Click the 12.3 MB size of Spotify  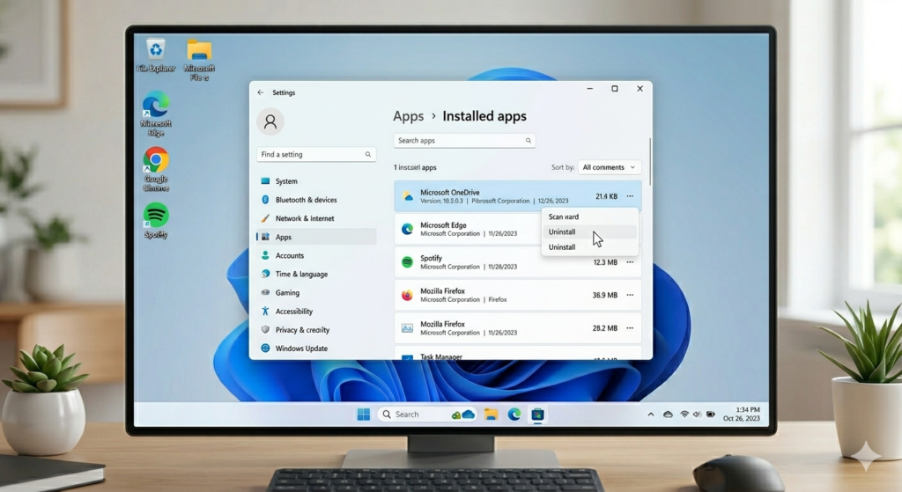click(x=605, y=262)
